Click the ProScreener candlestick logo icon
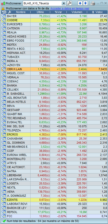The width and height of the screenshot is (108, 224). click(x=3, y=3)
